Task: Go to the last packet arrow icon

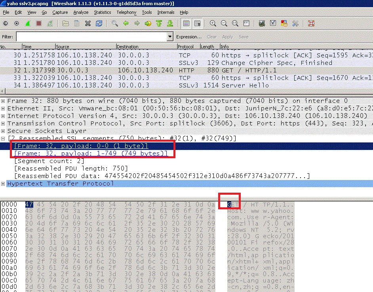Action: point(170,23)
